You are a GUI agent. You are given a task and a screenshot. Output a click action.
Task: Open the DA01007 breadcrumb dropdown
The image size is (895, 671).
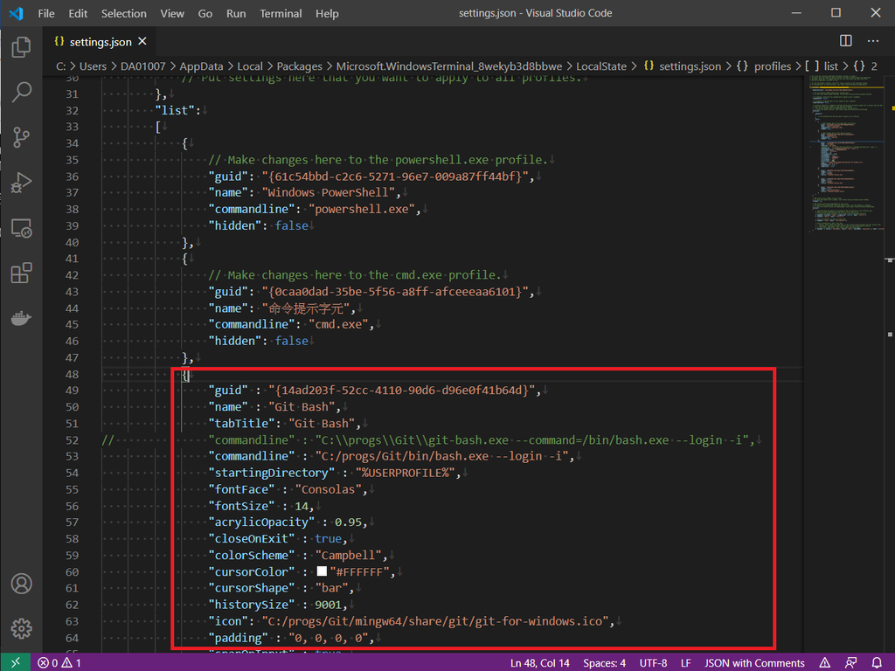click(142, 66)
